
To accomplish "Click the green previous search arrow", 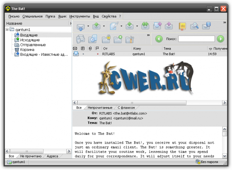I will tap(159, 39).
